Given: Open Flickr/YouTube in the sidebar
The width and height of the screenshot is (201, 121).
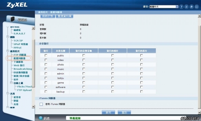Looking at the screenshot, I should tap(24, 87).
